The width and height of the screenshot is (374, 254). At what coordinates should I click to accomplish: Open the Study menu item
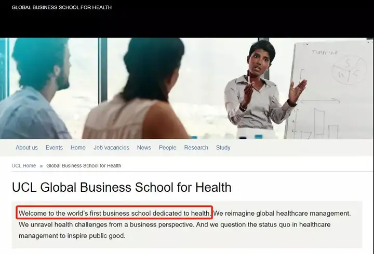[223, 148]
